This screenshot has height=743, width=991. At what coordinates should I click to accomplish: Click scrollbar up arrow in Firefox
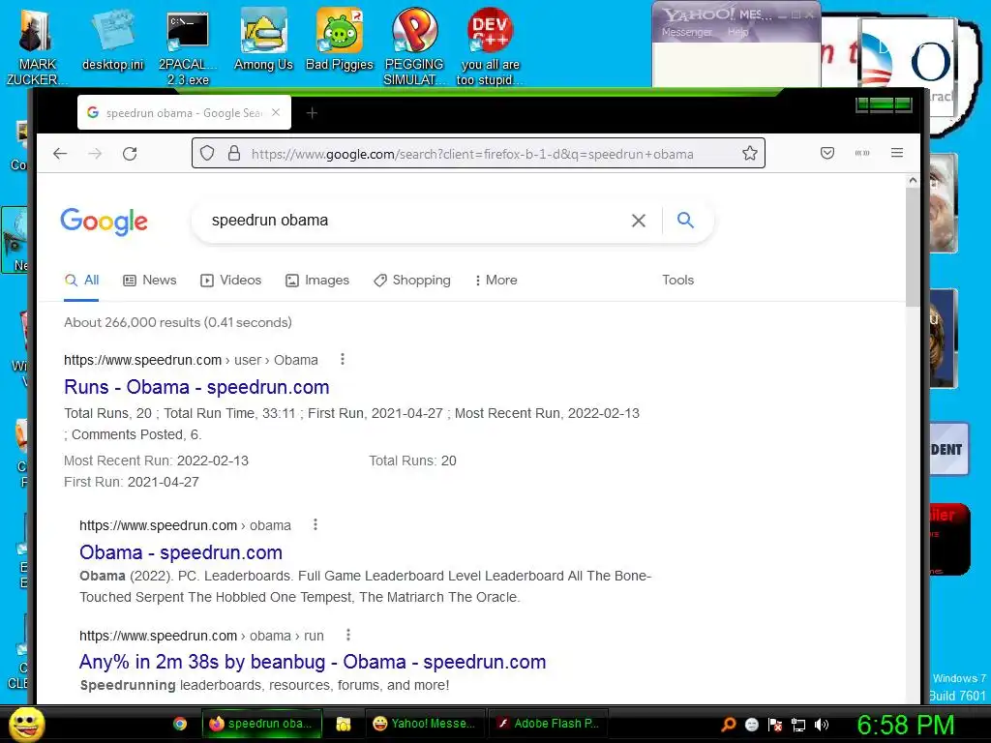pos(913,180)
